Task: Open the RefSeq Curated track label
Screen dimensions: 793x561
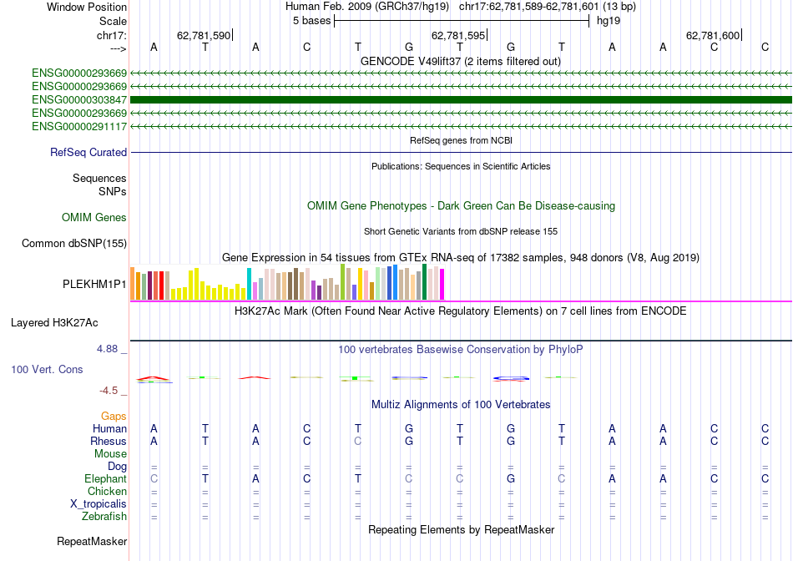Action: 88,152
